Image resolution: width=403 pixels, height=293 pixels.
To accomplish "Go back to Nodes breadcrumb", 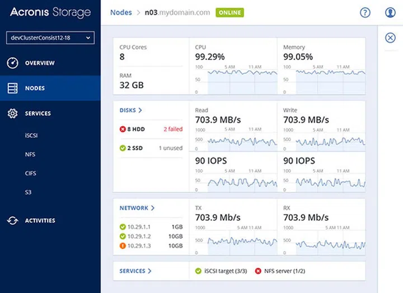I will 121,12.
